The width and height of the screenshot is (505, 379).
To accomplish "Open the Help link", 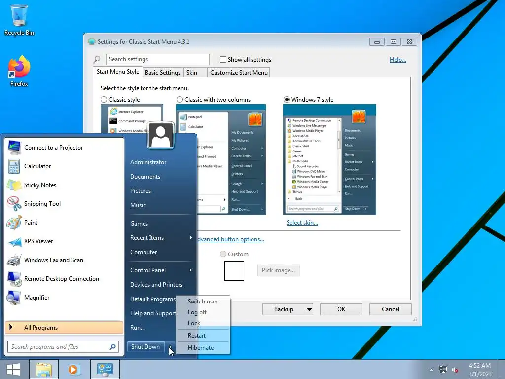I will [x=398, y=60].
